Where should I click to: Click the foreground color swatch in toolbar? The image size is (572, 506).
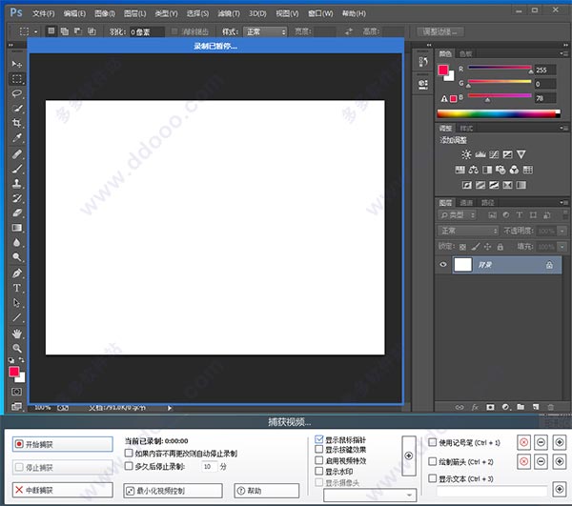pyautogui.click(x=14, y=372)
